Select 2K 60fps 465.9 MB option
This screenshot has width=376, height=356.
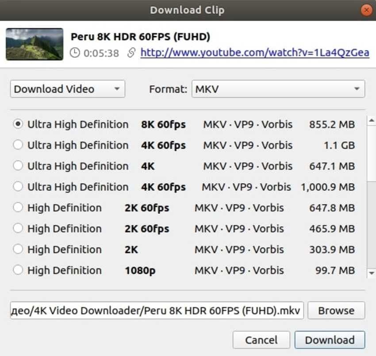(18, 229)
